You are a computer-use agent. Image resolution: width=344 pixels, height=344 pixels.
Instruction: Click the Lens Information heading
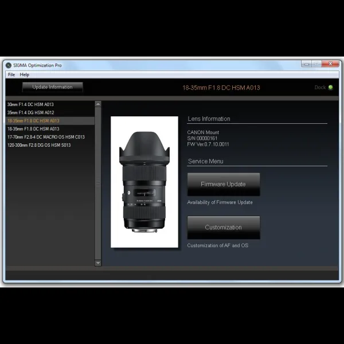click(x=209, y=119)
